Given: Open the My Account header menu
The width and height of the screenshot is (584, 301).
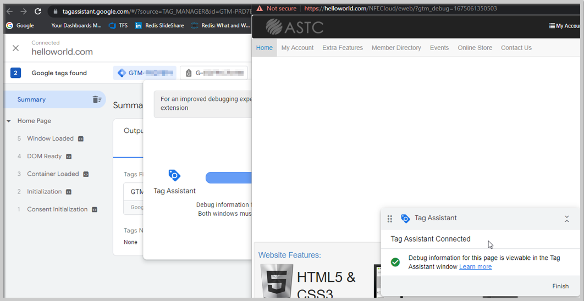Looking at the screenshot, I should (566, 26).
